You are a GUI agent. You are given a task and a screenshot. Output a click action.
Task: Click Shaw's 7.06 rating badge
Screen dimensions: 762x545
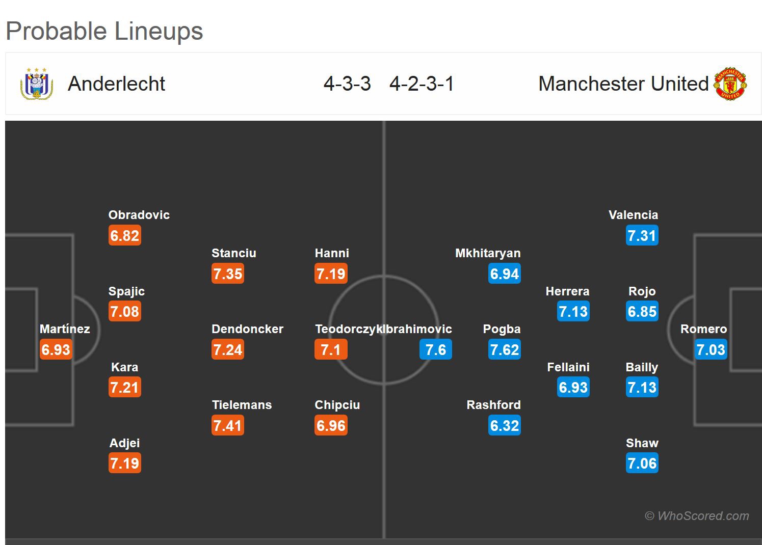[642, 464]
